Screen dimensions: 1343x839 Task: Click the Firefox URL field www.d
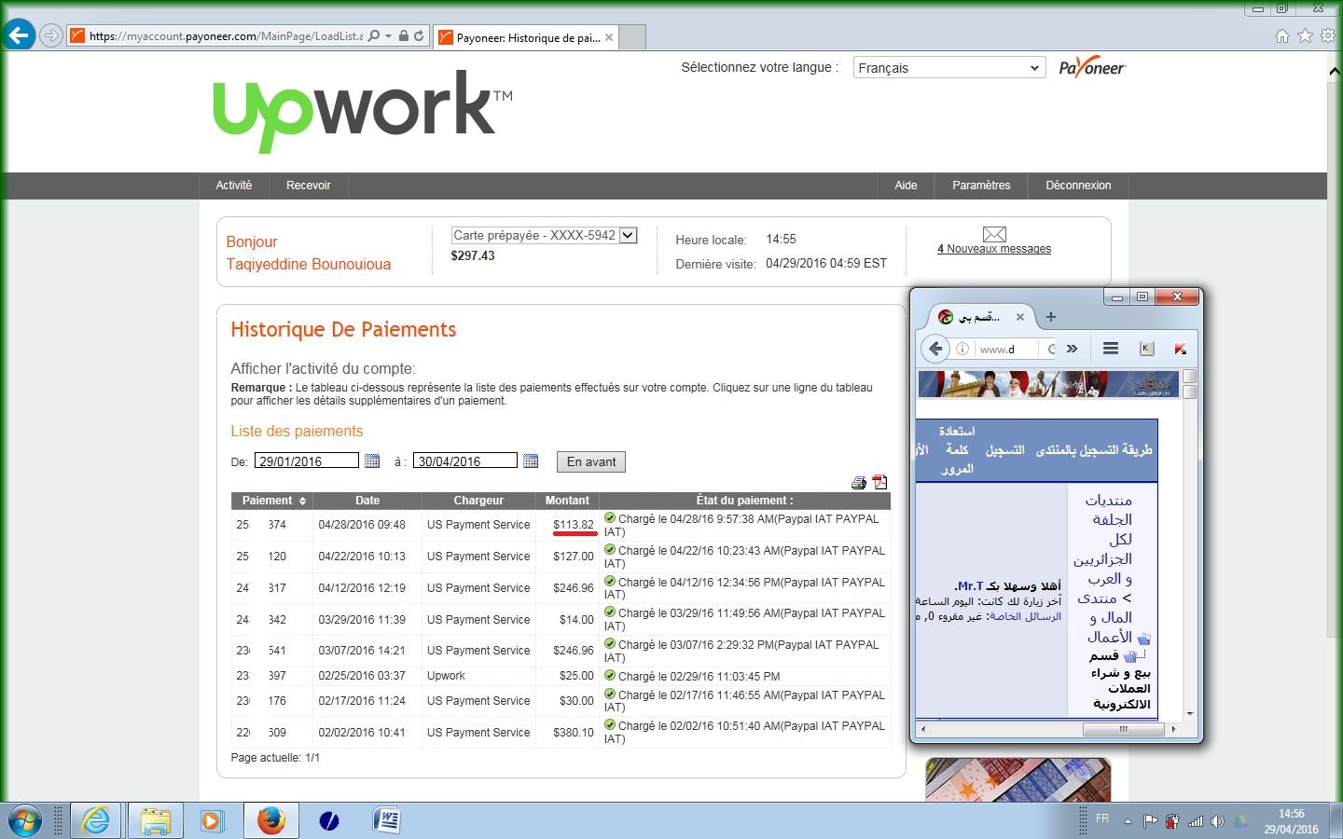(1007, 350)
